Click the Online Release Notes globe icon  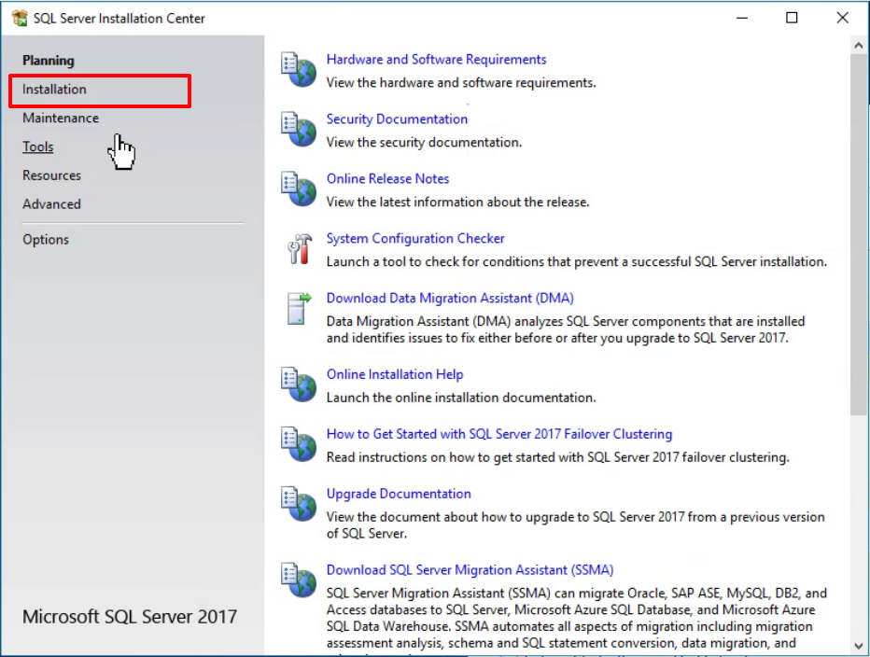[299, 189]
